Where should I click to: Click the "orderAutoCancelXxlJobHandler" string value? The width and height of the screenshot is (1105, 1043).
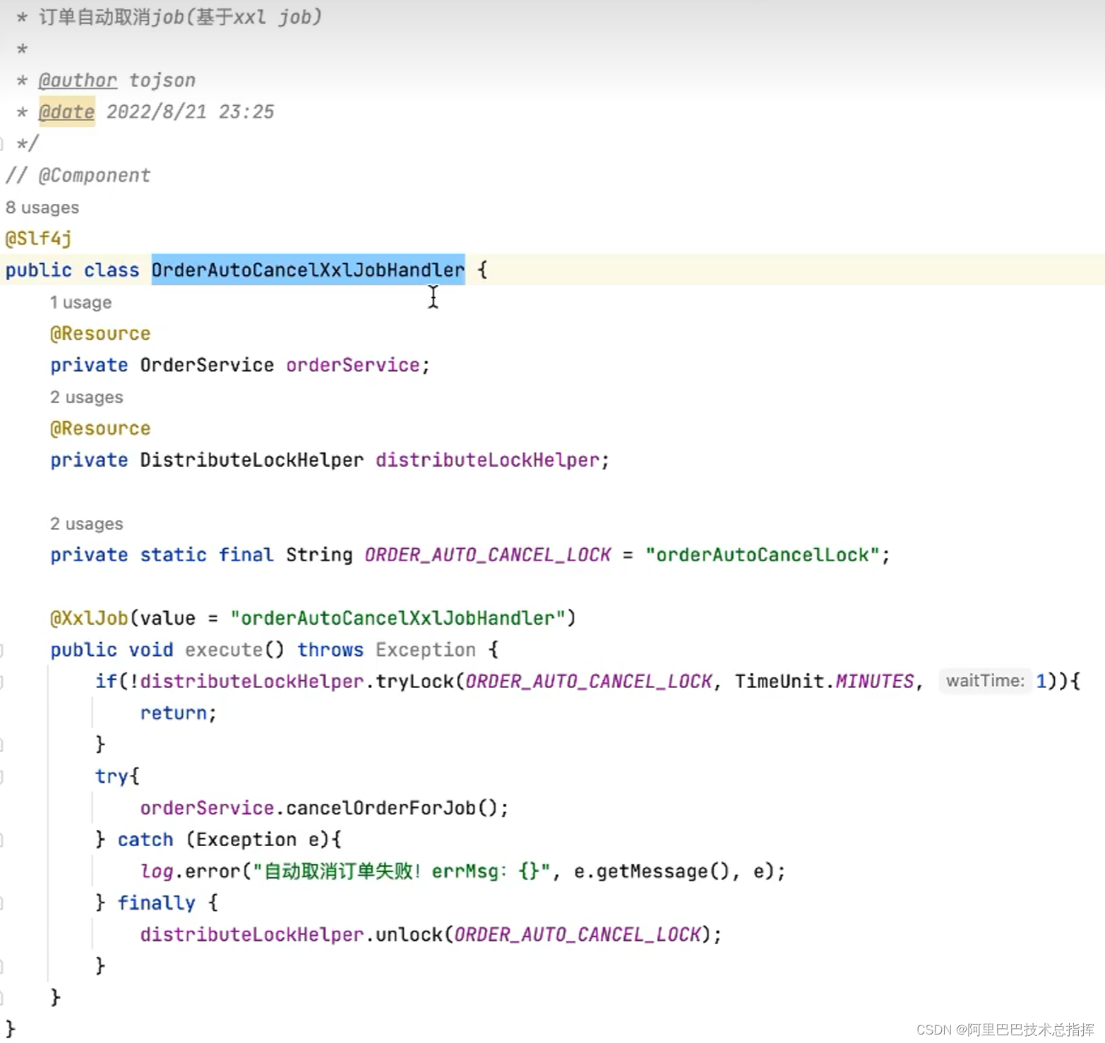pos(398,619)
